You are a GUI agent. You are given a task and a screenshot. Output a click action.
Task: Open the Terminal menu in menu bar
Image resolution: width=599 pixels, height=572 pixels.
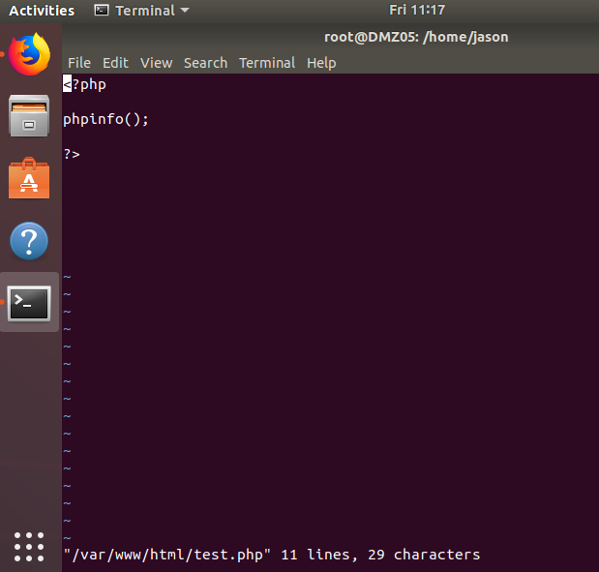267,63
